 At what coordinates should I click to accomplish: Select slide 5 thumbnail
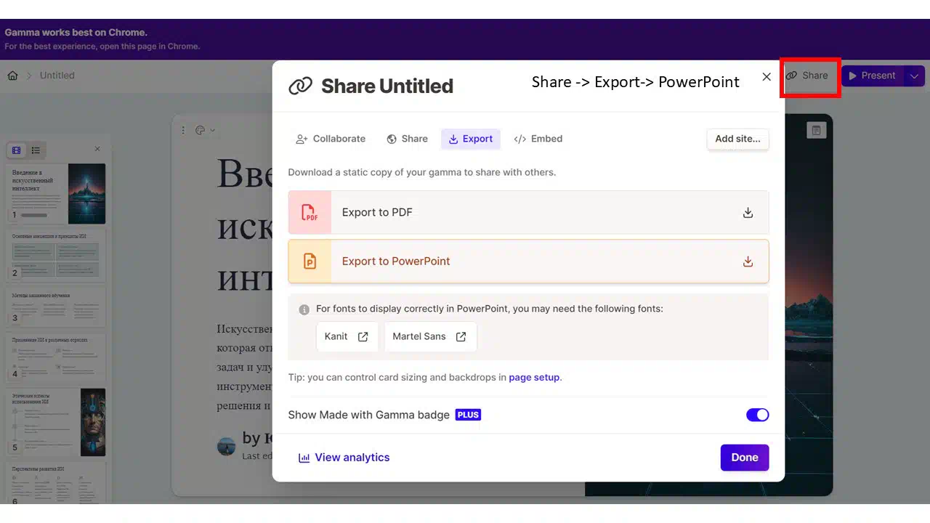coord(57,422)
